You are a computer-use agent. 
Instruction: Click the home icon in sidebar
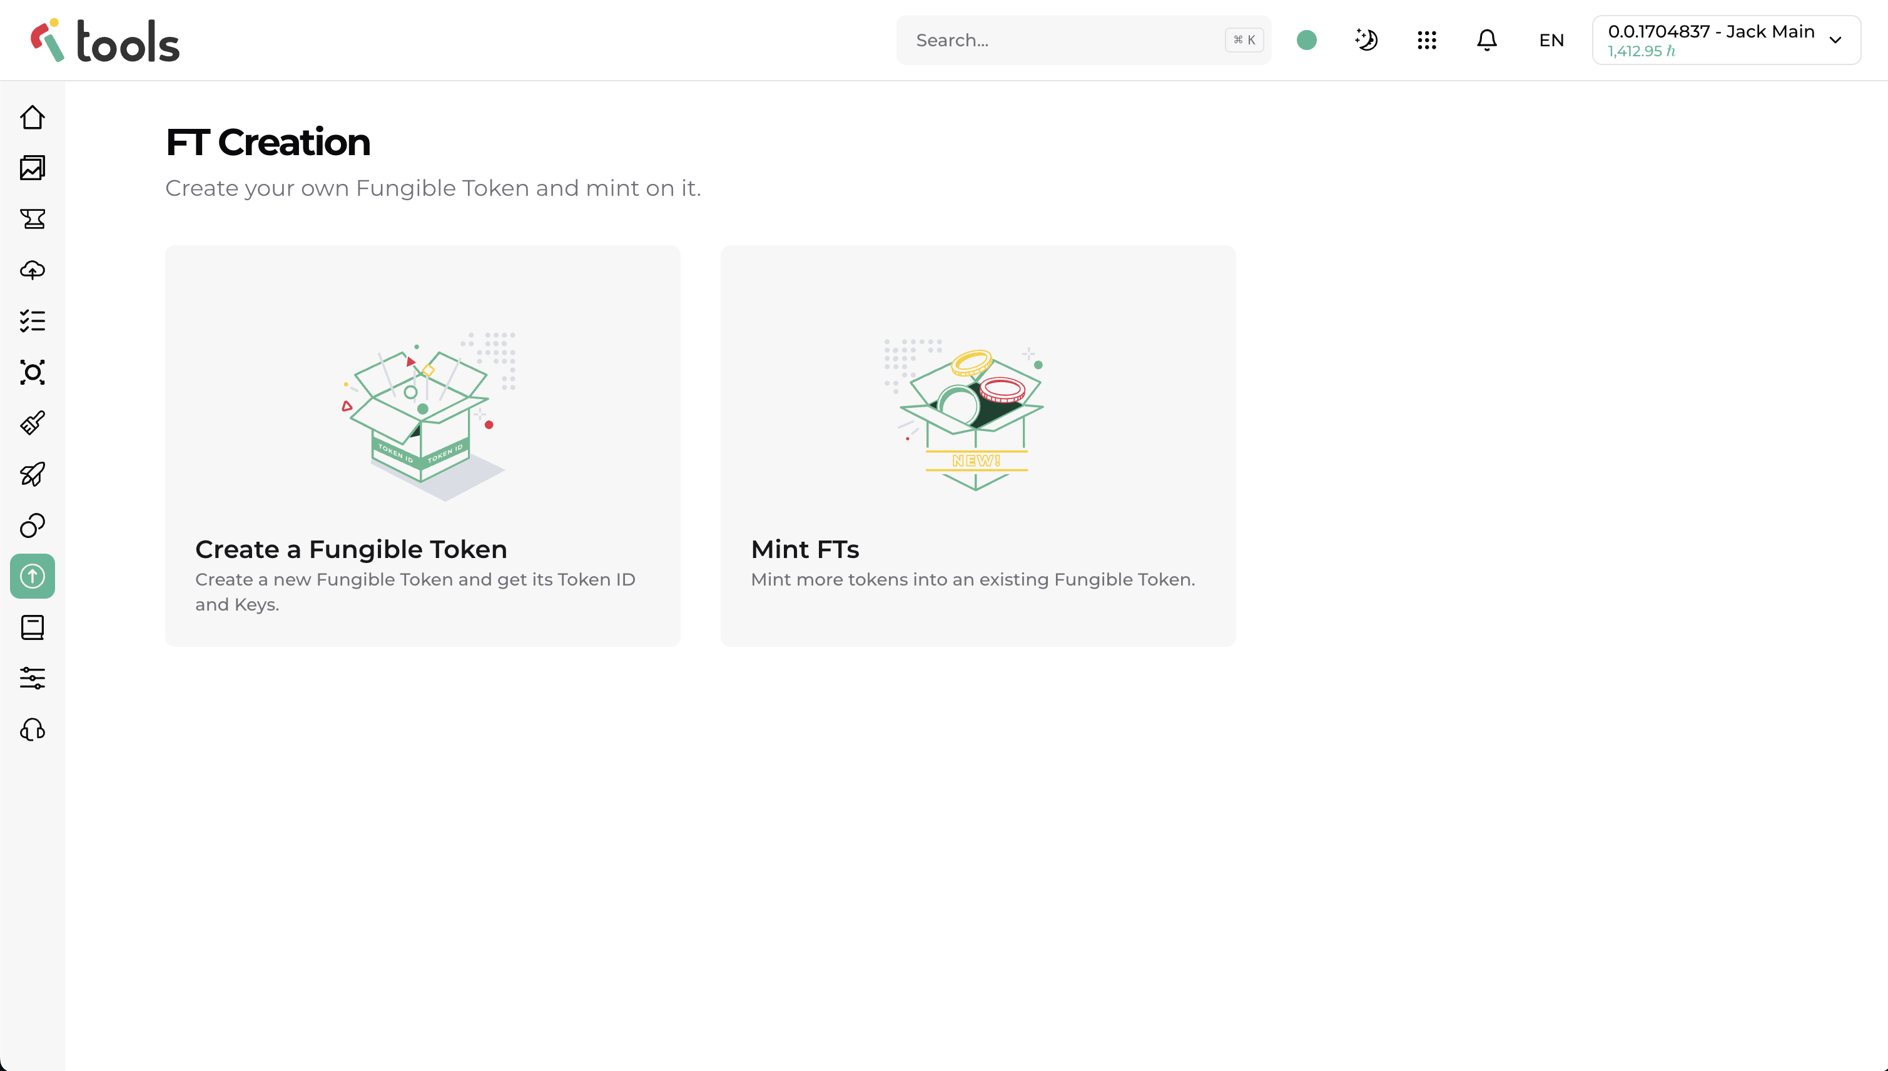tap(33, 117)
